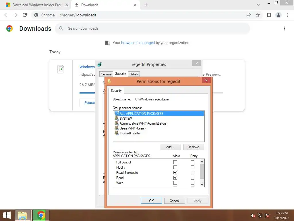
Task: Open the Action Center flag icon
Action: coord(267,216)
